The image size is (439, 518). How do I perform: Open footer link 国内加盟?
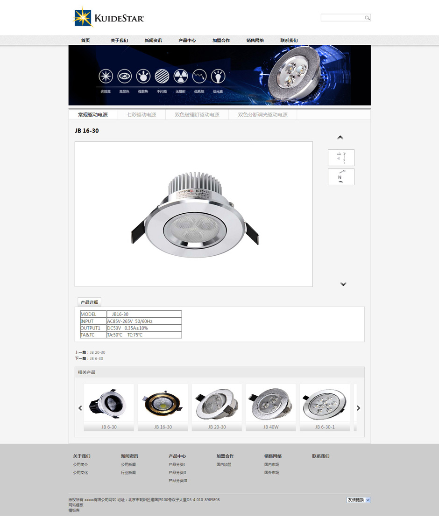(224, 464)
